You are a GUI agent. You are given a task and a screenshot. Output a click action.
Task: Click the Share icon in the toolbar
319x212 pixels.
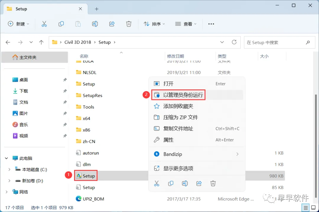tap(112, 24)
